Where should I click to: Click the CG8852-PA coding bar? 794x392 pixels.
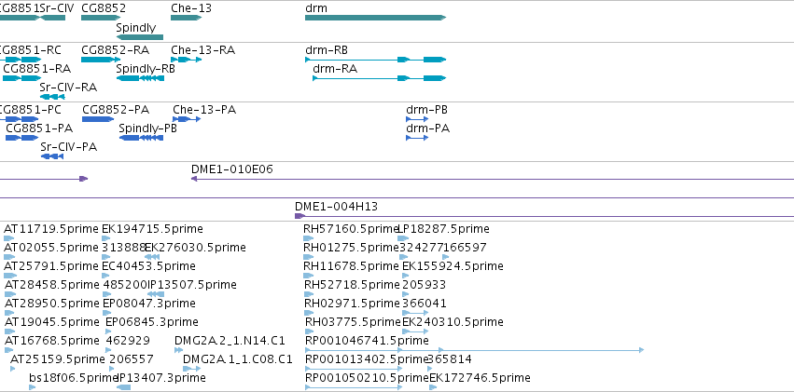98,119
